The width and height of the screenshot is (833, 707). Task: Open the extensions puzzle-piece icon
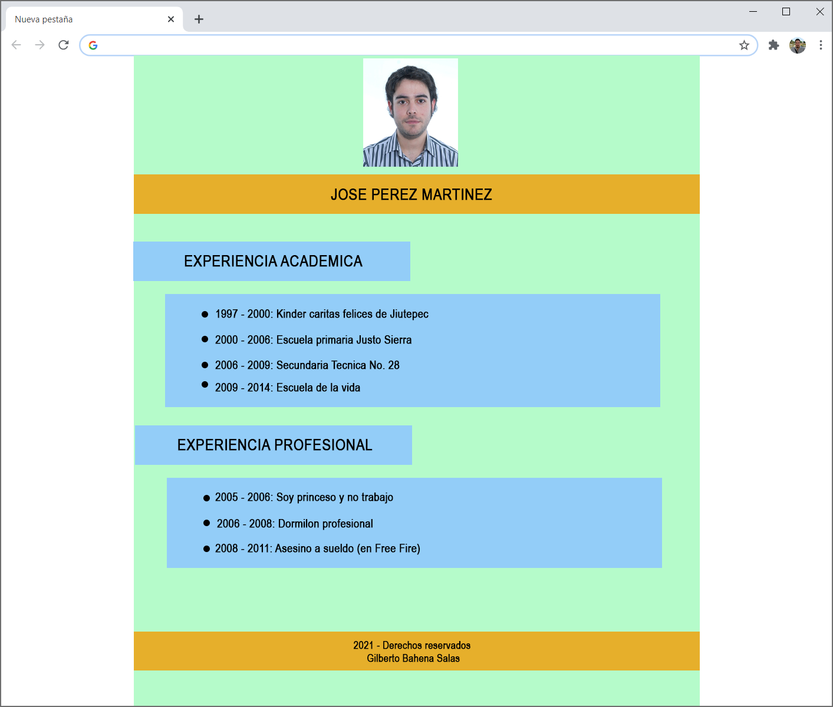[x=773, y=45]
